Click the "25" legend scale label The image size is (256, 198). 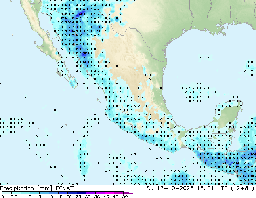tap(78, 196)
